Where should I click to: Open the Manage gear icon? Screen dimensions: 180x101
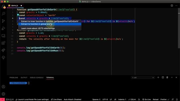click(3, 94)
